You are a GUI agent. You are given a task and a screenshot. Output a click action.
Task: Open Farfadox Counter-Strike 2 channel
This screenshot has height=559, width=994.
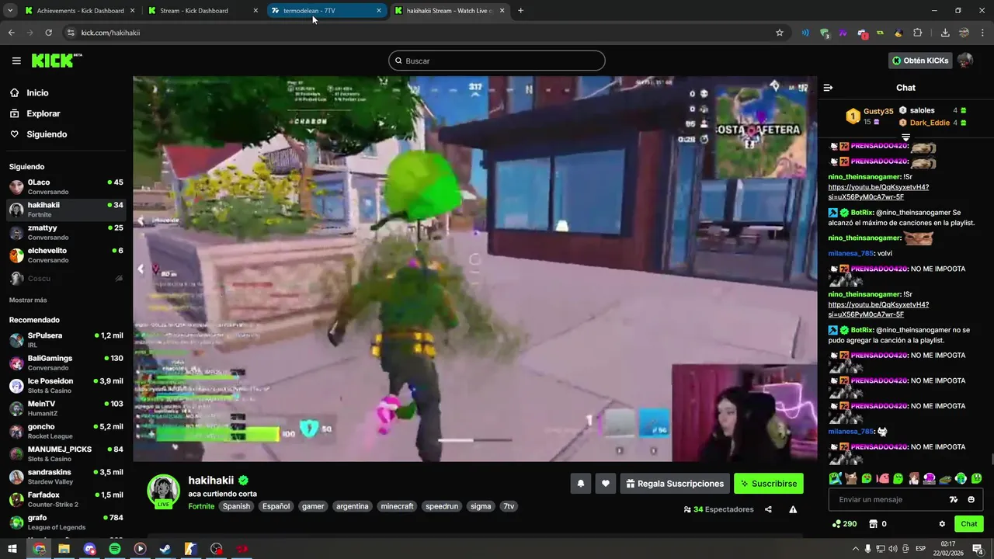(66, 499)
